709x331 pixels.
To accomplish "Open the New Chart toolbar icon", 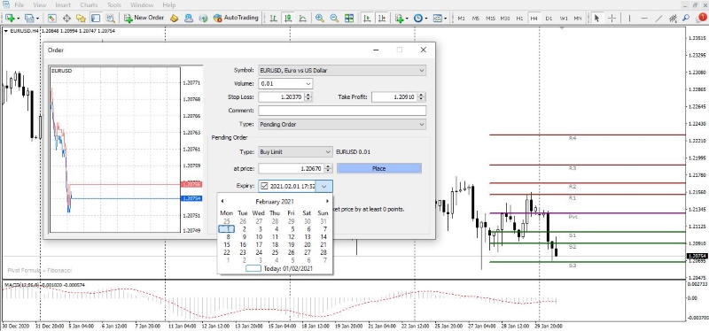I will pos(10,18).
